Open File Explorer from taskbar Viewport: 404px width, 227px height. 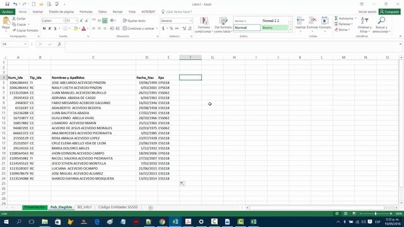(45, 221)
